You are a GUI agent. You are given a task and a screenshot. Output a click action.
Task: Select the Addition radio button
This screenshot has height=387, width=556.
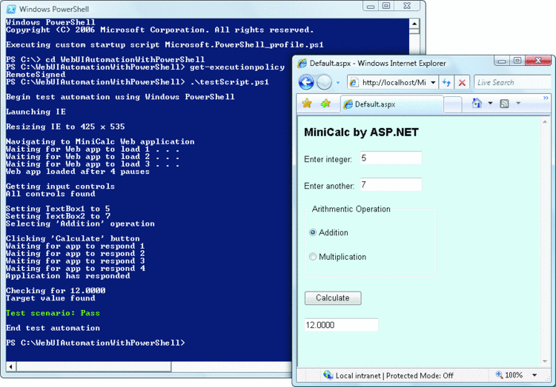312,232
